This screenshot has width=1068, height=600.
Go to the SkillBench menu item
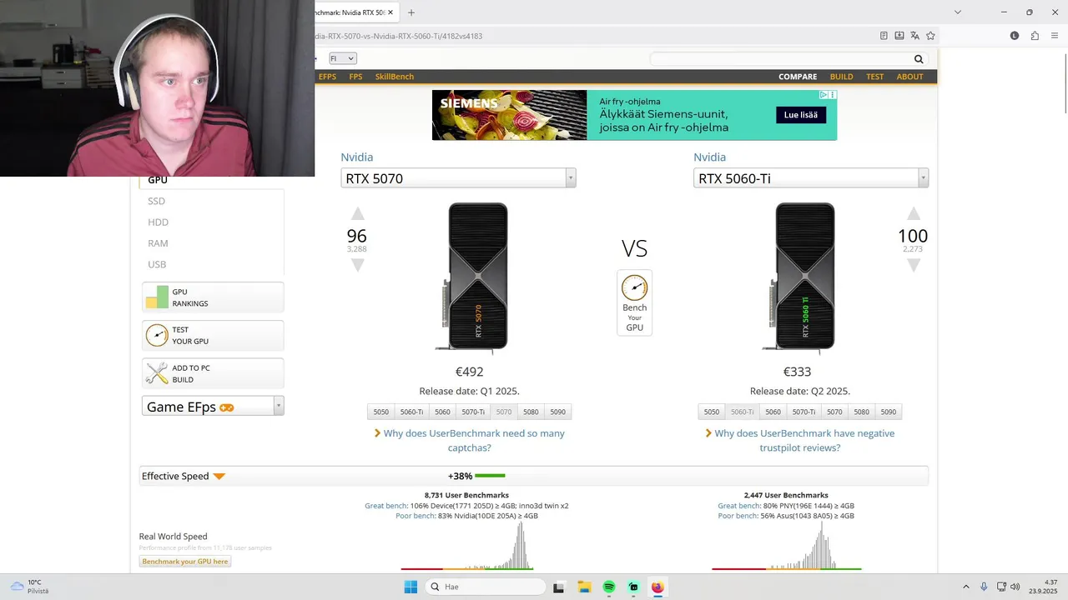click(x=394, y=77)
